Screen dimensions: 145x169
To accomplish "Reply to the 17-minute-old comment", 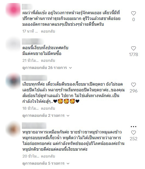I will click(48, 31).
